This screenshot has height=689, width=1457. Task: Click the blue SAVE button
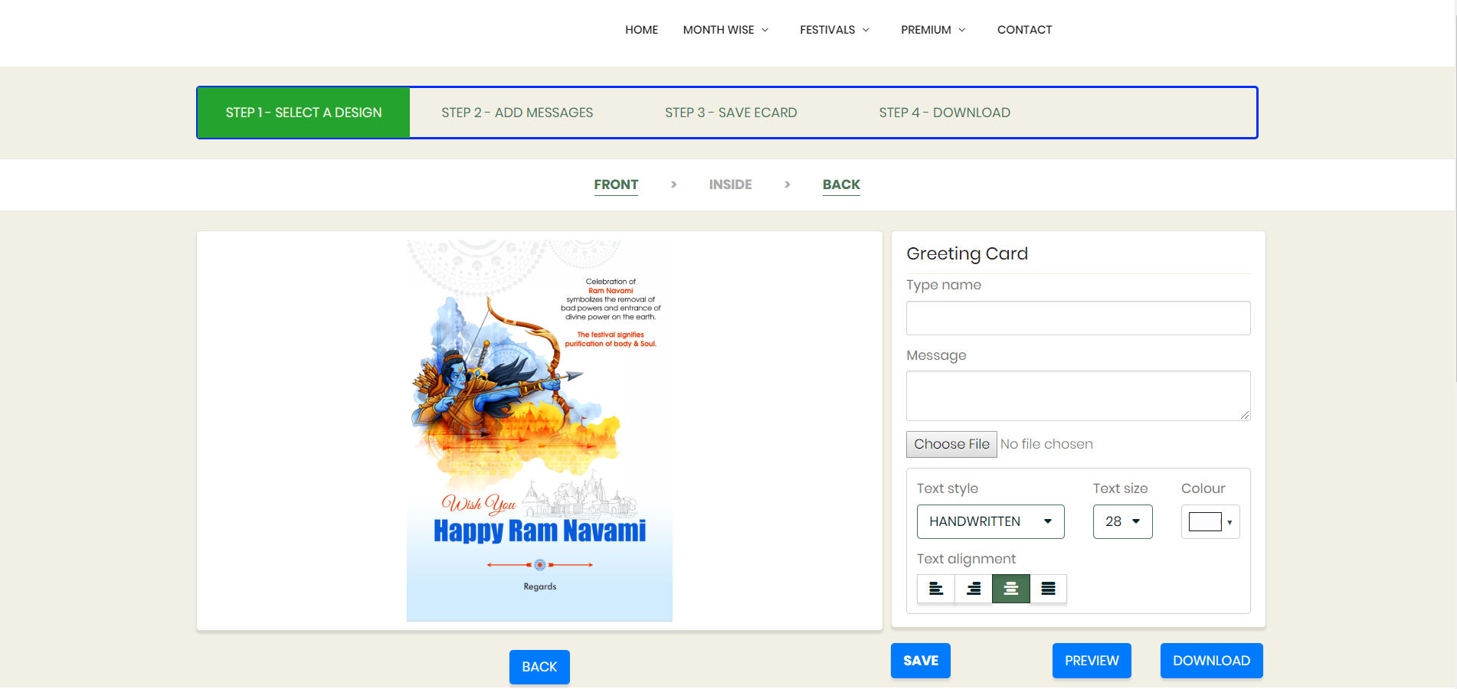point(920,661)
